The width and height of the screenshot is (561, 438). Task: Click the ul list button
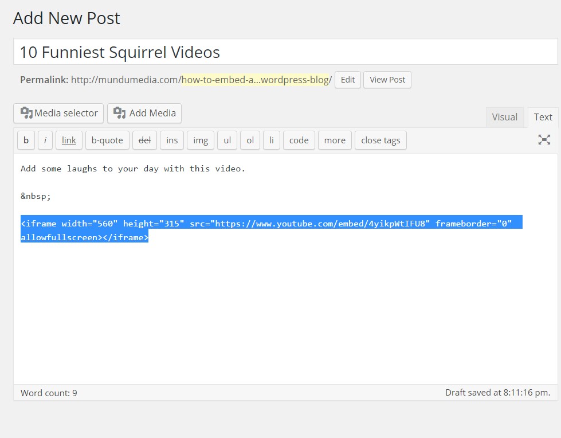click(227, 140)
